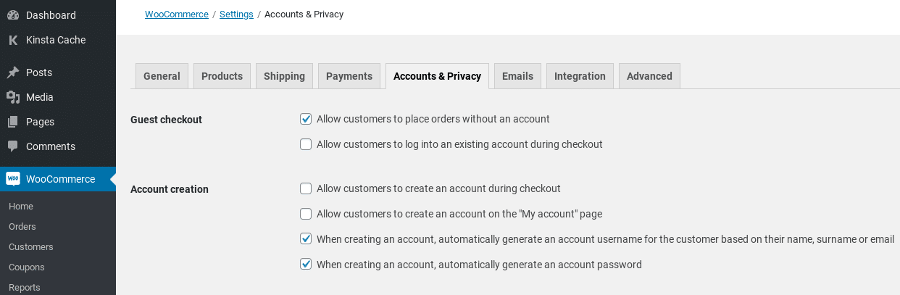Viewport: 900px width, 295px height.
Task: Open Orders in the WooCommerce submenu
Action: [22, 227]
